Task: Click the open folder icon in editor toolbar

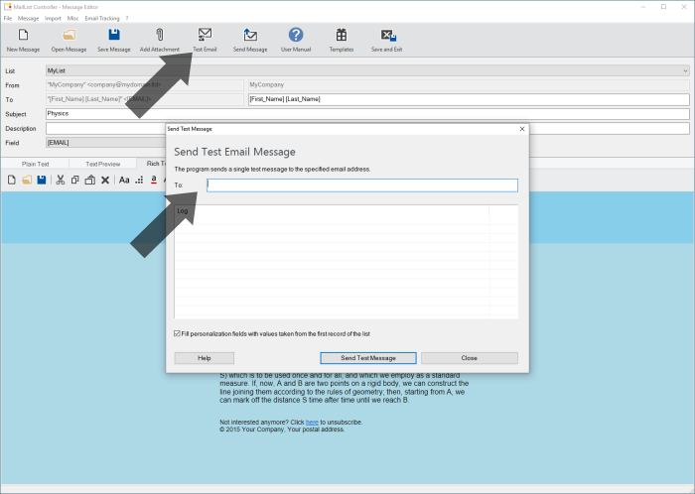Action: (x=27, y=180)
